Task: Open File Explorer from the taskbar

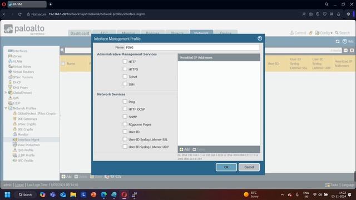Action: [x=73, y=194]
